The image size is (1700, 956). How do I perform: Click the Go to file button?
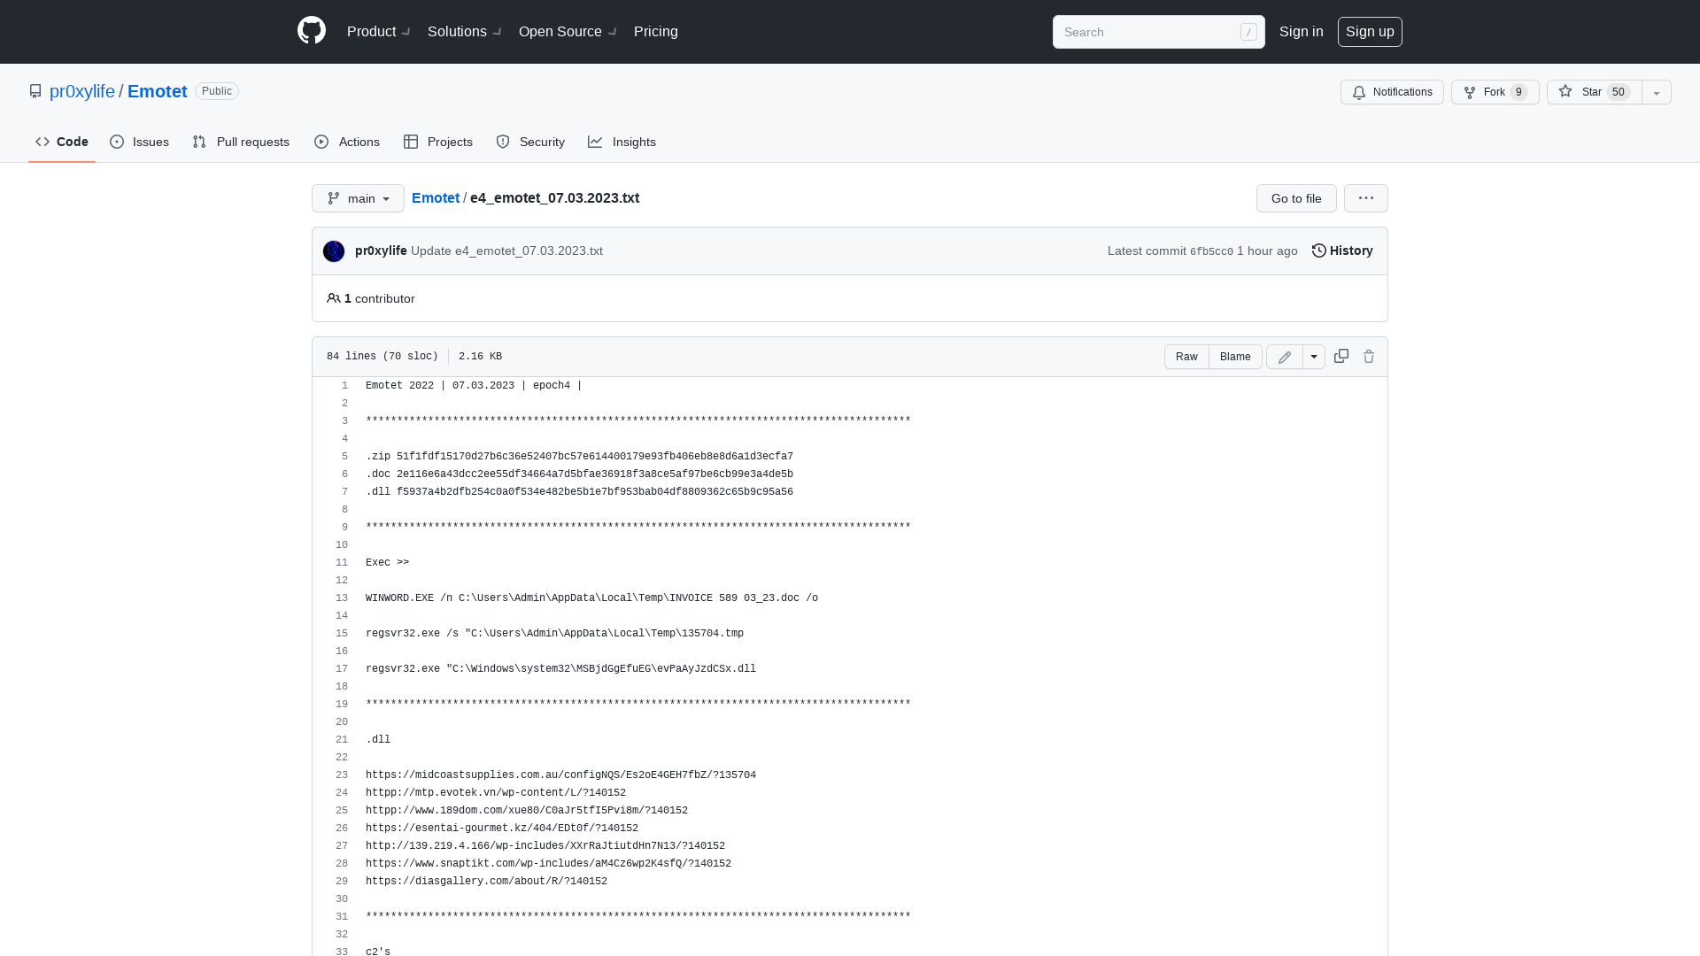pos(1296,198)
